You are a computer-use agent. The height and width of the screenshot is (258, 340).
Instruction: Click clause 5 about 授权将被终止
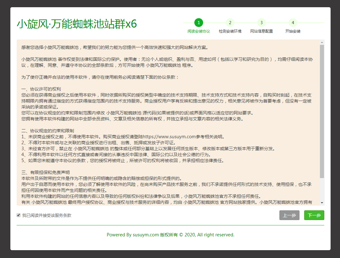tap(123, 161)
